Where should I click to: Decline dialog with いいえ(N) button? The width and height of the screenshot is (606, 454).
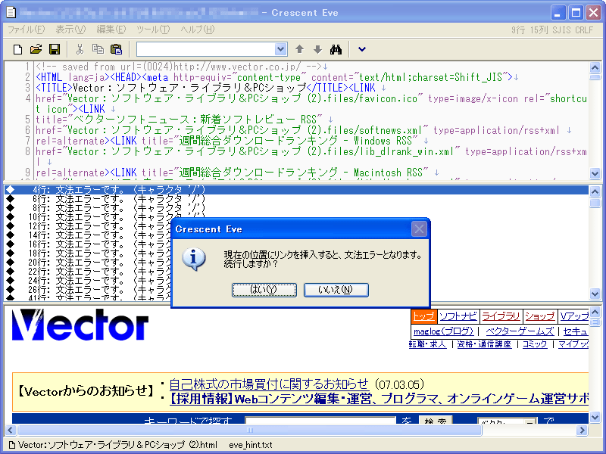coord(336,290)
